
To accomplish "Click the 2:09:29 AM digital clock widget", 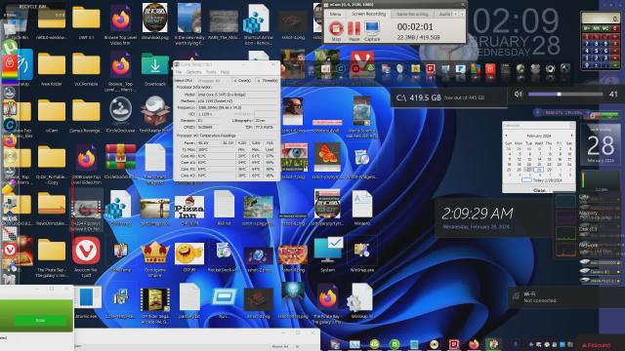I will coord(478,214).
